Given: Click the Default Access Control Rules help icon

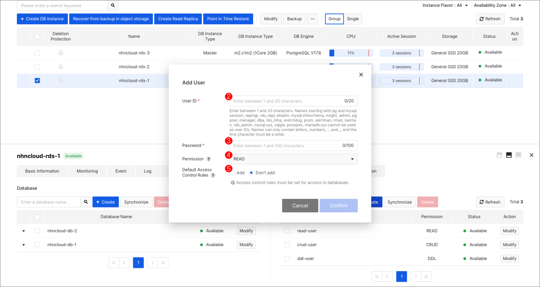Looking at the screenshot, I should coord(213,175).
